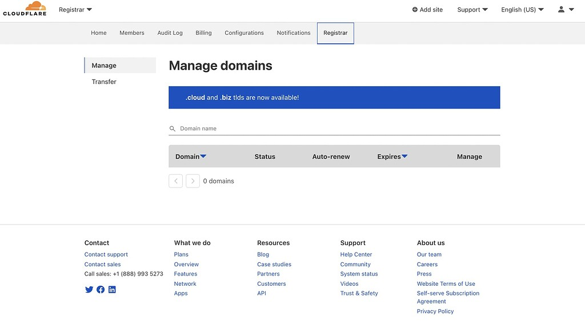
Task: Sort by Domain column
Action: 191,157
